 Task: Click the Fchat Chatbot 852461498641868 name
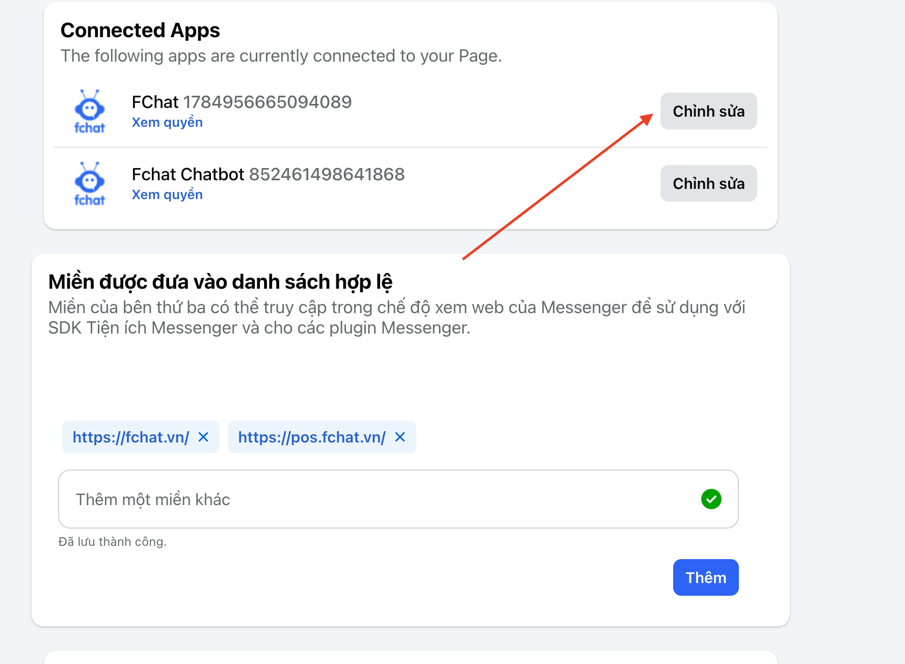(268, 175)
